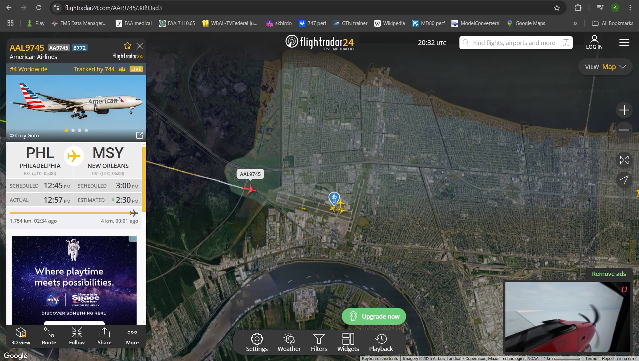639x361 pixels.
Task: Click the browser address bar URL
Action: click(x=113, y=8)
